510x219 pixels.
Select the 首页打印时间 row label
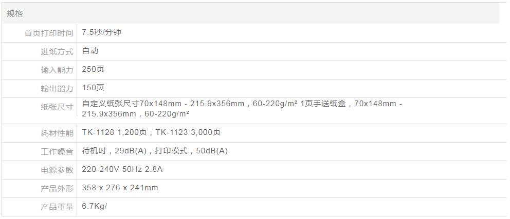pyautogui.click(x=49, y=33)
